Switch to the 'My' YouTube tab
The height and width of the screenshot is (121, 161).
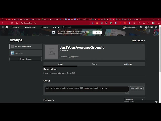coord(14,19)
